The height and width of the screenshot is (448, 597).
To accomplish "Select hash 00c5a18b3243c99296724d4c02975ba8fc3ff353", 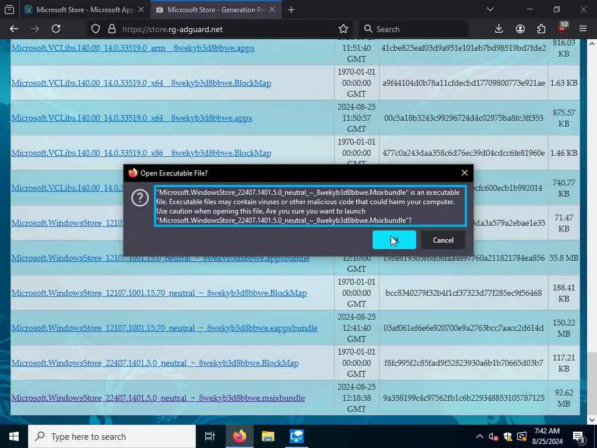I will point(463,118).
